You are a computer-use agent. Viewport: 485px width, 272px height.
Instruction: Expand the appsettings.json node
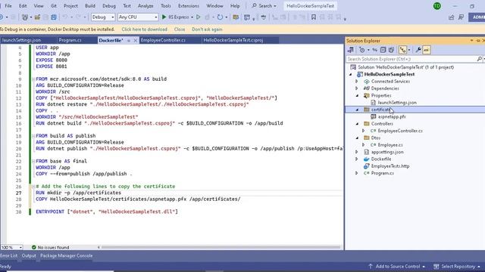[357, 152]
